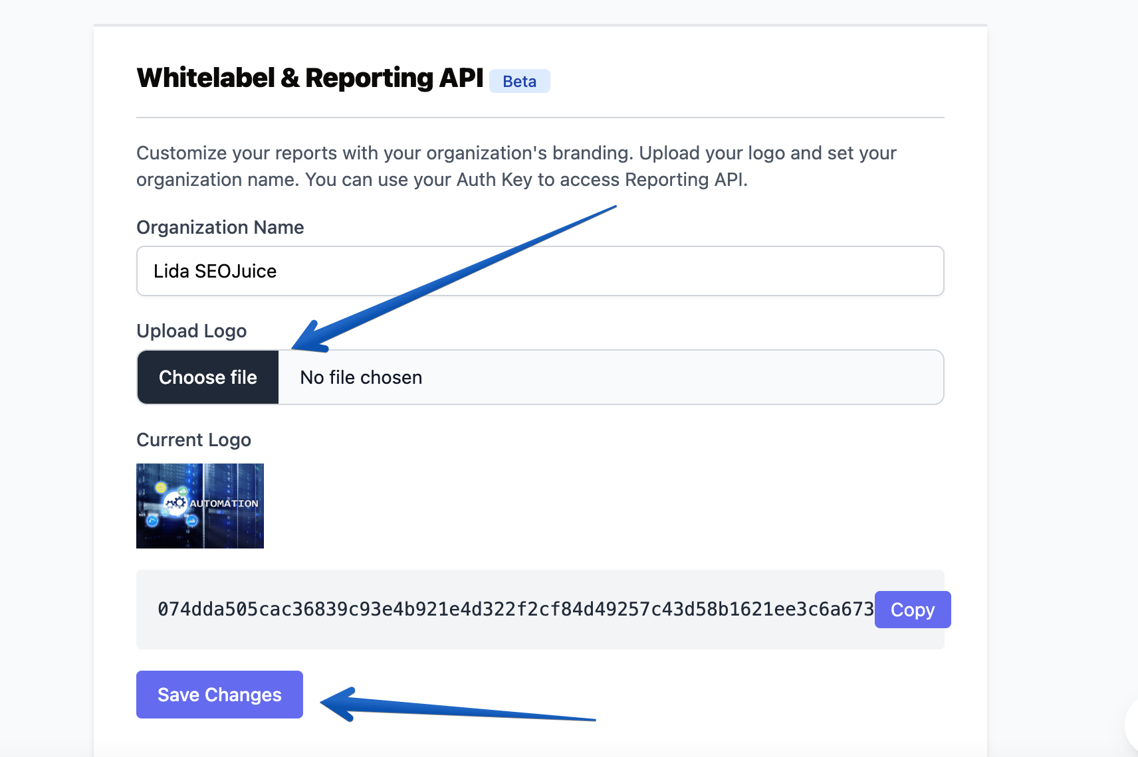Click the arrow pointing at Save Changes
This screenshot has width=1138, height=757.
(459, 711)
